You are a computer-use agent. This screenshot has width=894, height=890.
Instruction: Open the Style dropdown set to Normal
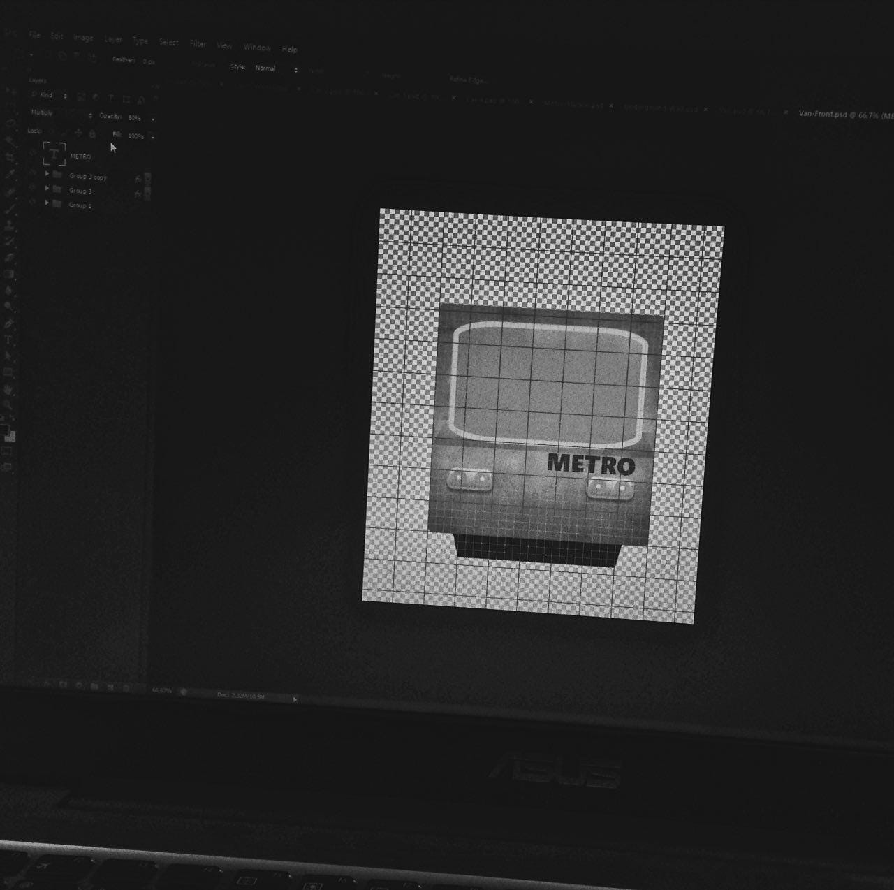pyautogui.click(x=275, y=68)
